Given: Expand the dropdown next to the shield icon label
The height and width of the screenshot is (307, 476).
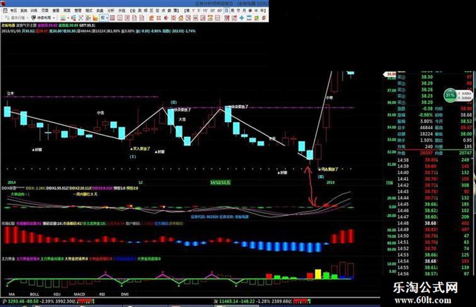Looking at the screenshot, I should (54, 18).
